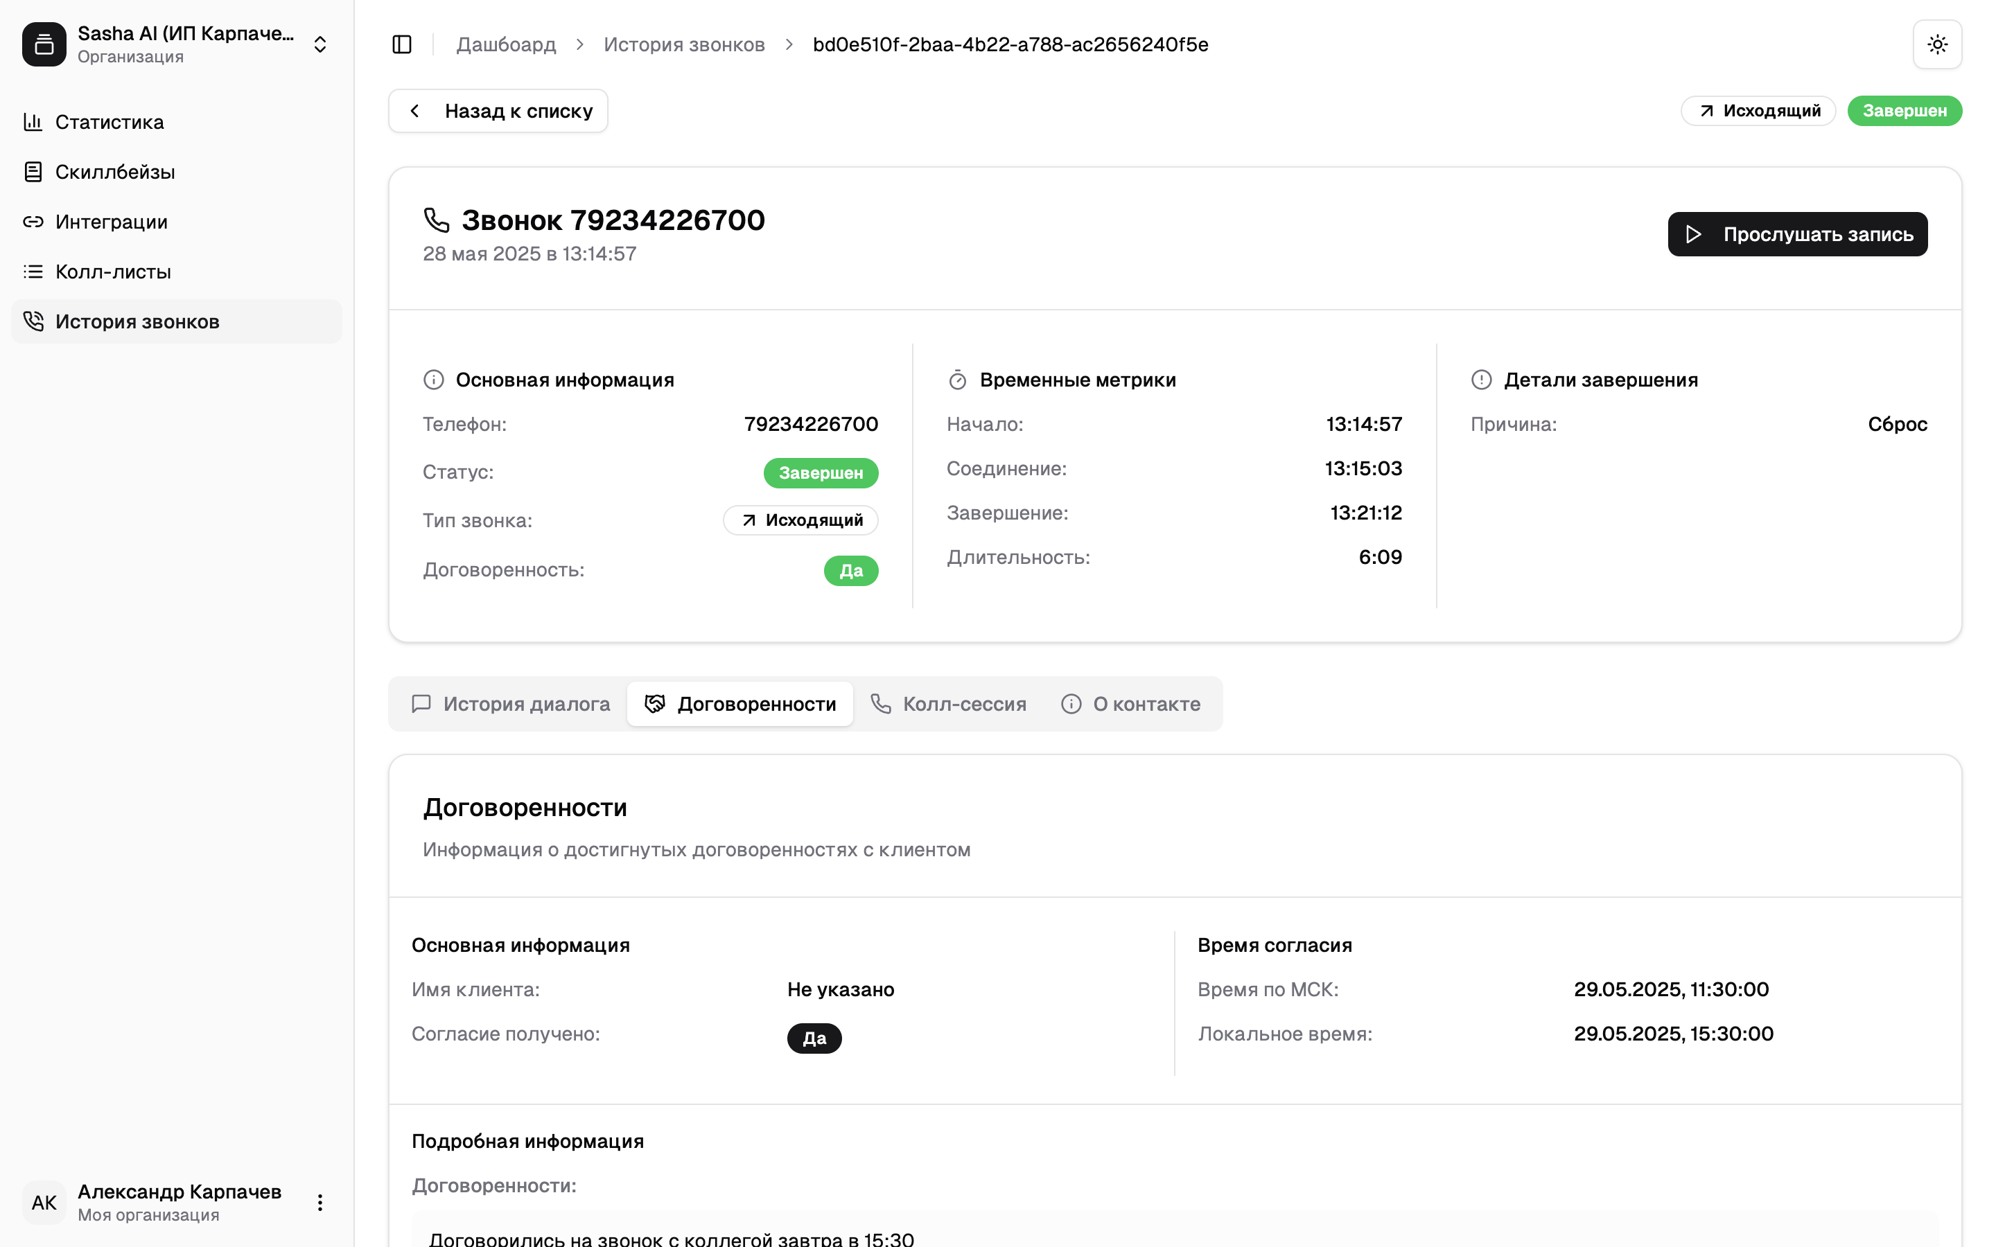
Task: Open user menu next to Александр Карпачев
Action: (320, 1203)
